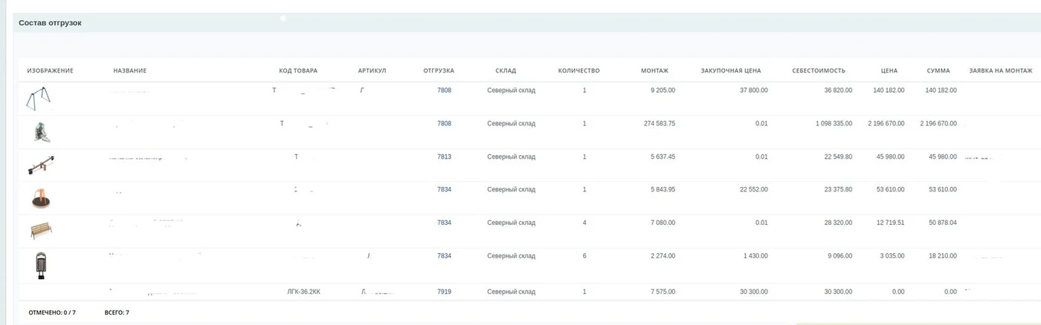This screenshot has height=325, width=1041.
Task: Select purchase price 1 430.00
Action: [756, 256]
